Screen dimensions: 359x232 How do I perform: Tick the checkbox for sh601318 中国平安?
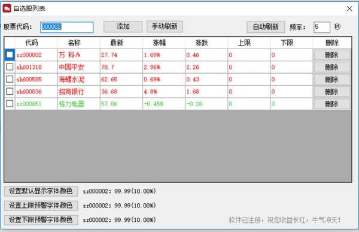click(x=10, y=67)
